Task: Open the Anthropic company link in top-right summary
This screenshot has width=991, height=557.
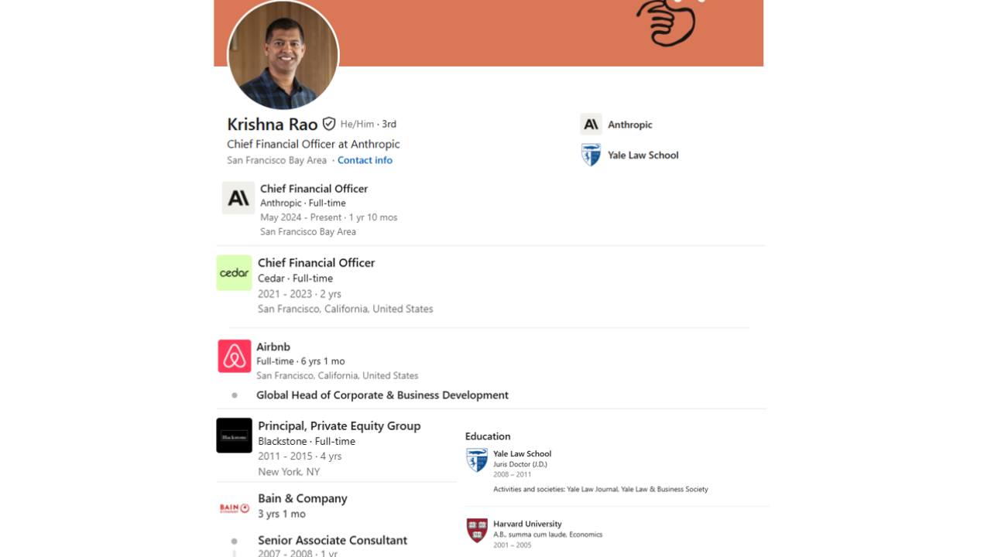Action: [x=629, y=125]
